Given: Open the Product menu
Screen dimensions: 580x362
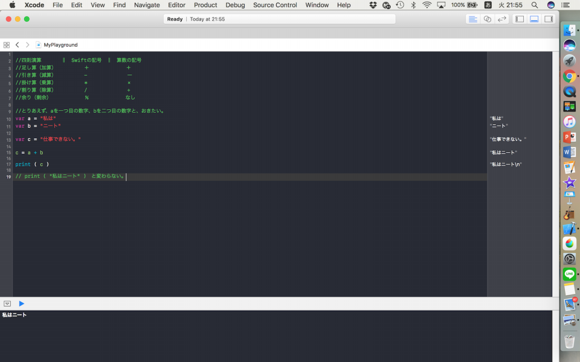Looking at the screenshot, I should point(205,5).
